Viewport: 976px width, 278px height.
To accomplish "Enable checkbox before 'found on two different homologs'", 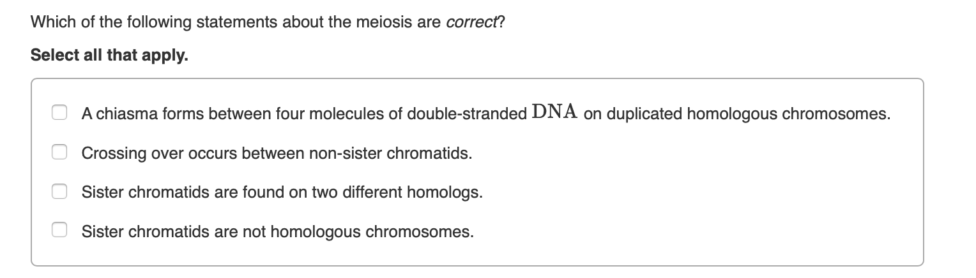I will click(x=59, y=192).
